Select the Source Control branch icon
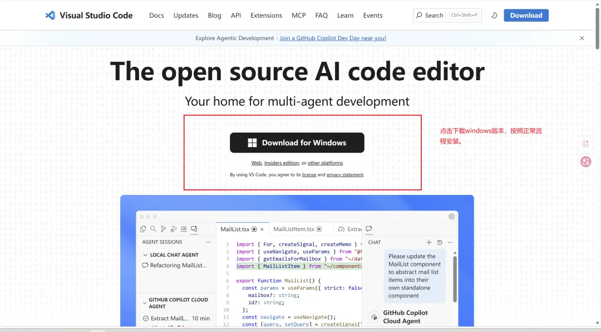The height and width of the screenshot is (332, 601). click(163, 229)
